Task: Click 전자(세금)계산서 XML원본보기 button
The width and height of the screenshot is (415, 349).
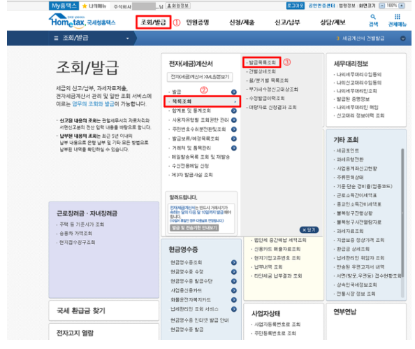Action: click(x=200, y=77)
